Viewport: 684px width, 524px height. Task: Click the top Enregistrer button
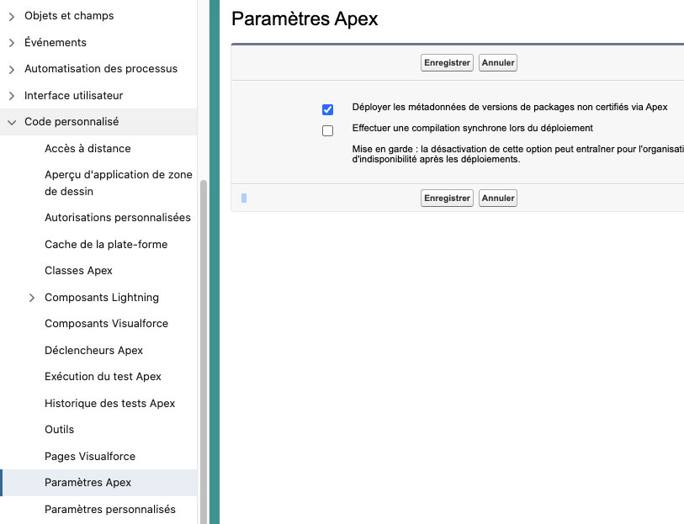pos(447,62)
